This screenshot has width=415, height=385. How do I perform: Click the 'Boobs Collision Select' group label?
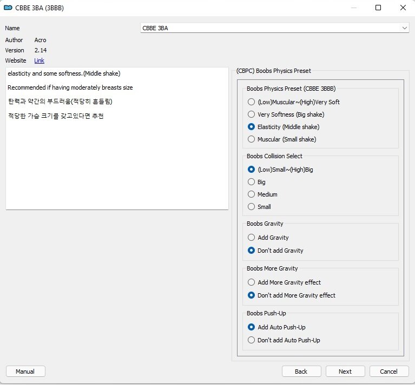(274, 156)
